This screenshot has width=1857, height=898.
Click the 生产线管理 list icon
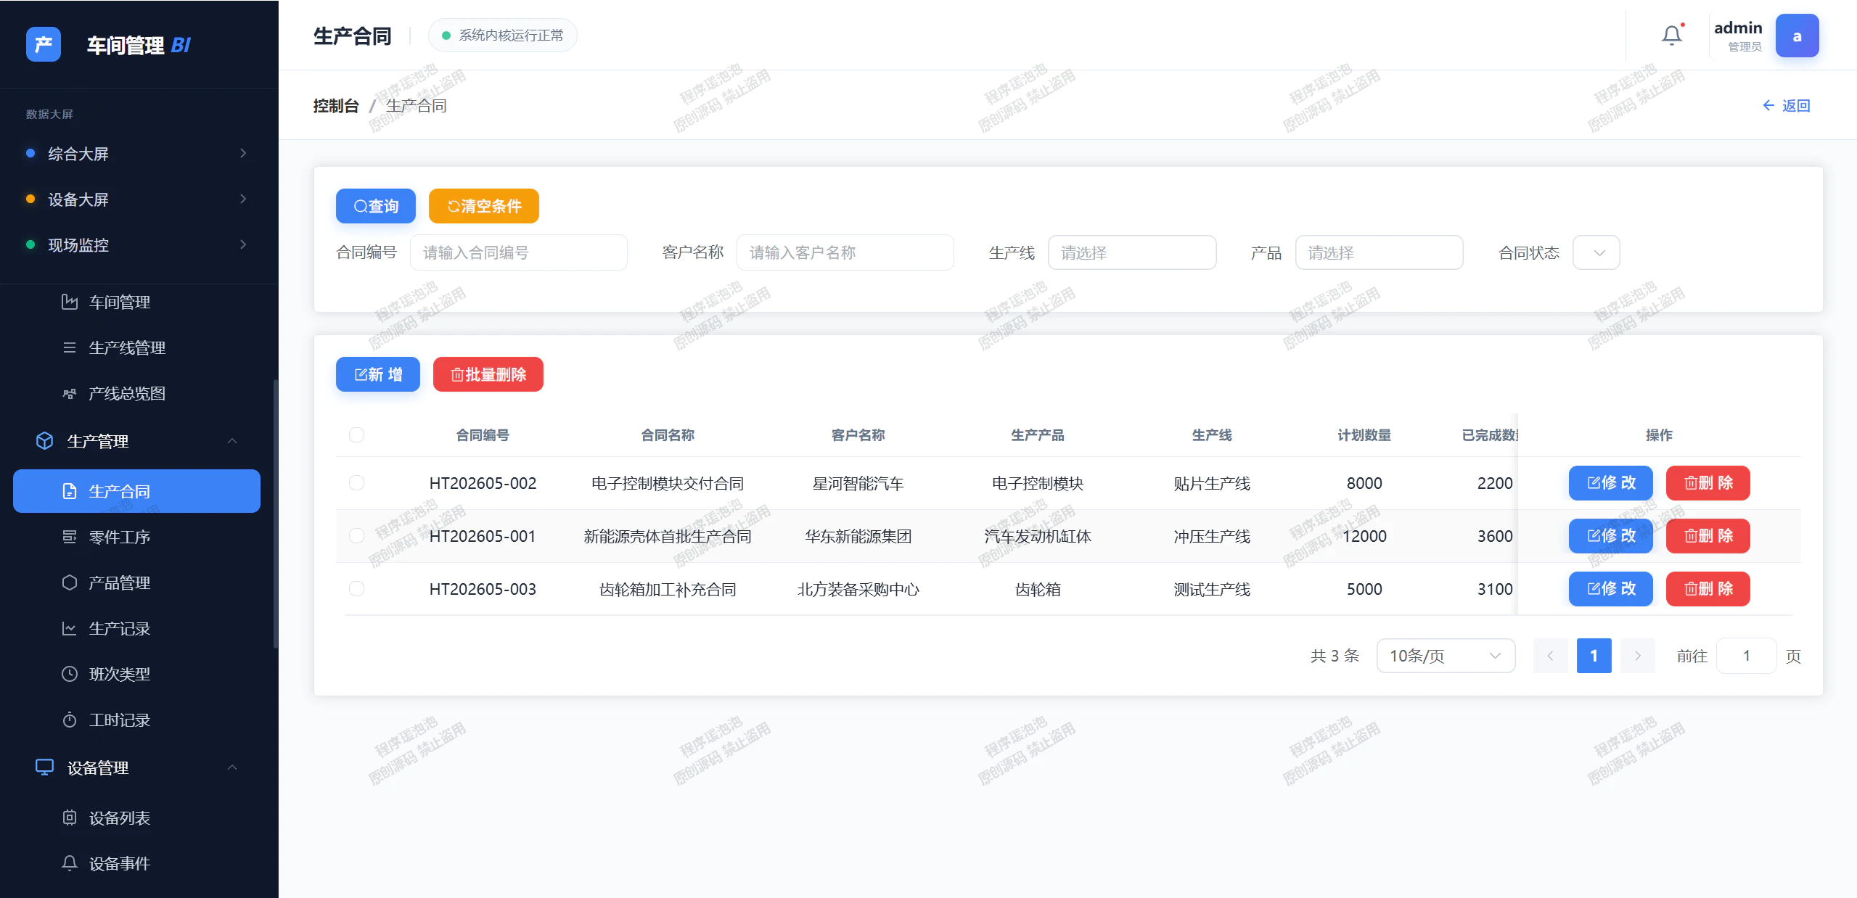(70, 347)
